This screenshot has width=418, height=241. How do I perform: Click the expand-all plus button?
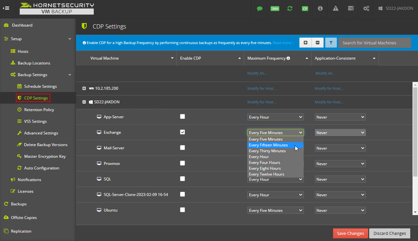pyautogui.click(x=305, y=43)
